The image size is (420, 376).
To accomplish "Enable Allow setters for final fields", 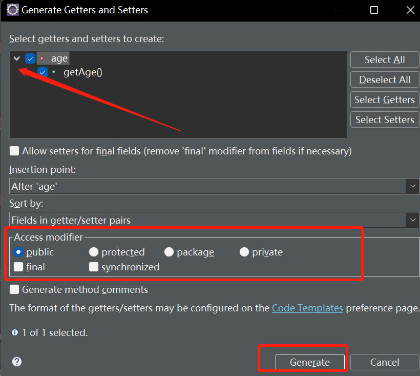I will coord(14,151).
